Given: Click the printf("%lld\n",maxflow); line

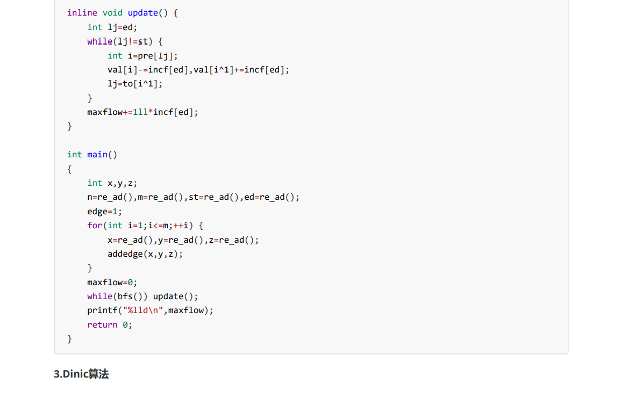Looking at the screenshot, I should tap(150, 310).
